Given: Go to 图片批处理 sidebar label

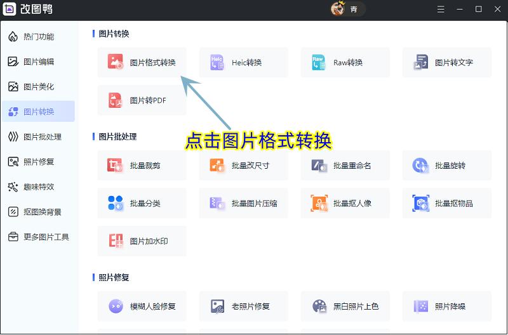Looking at the screenshot, I should coord(43,137).
